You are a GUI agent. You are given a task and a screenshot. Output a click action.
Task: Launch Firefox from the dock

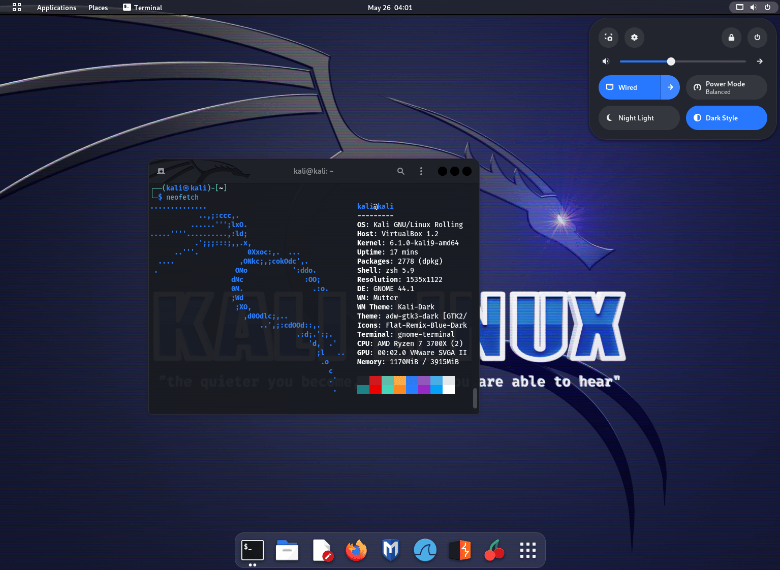[356, 550]
